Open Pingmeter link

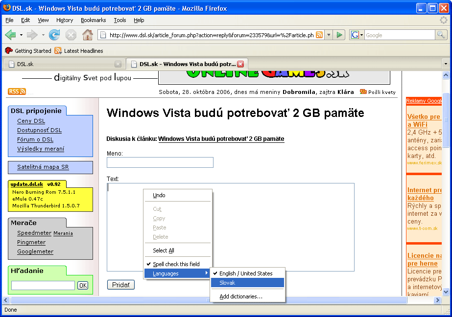[x=31, y=242]
